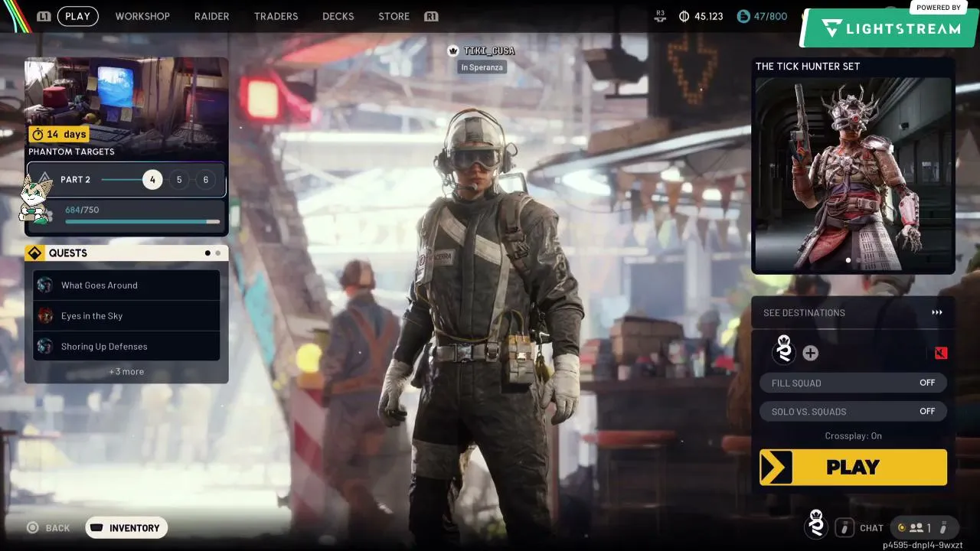Click the PHANTOM TARGETS title

[71, 152]
